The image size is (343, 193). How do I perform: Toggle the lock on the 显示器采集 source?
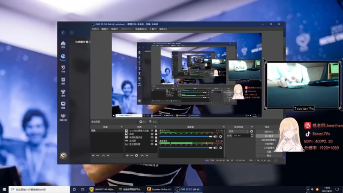156,144
